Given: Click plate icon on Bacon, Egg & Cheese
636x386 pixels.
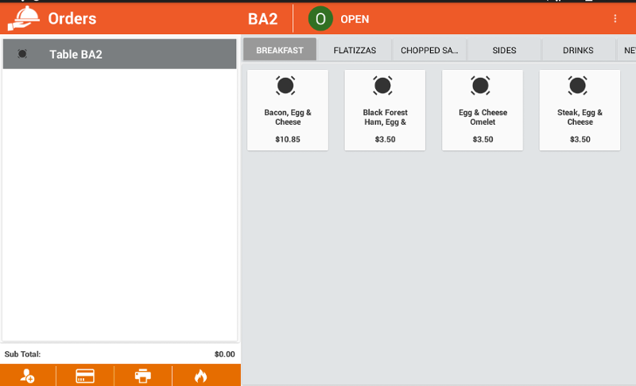Looking at the screenshot, I should (285, 86).
